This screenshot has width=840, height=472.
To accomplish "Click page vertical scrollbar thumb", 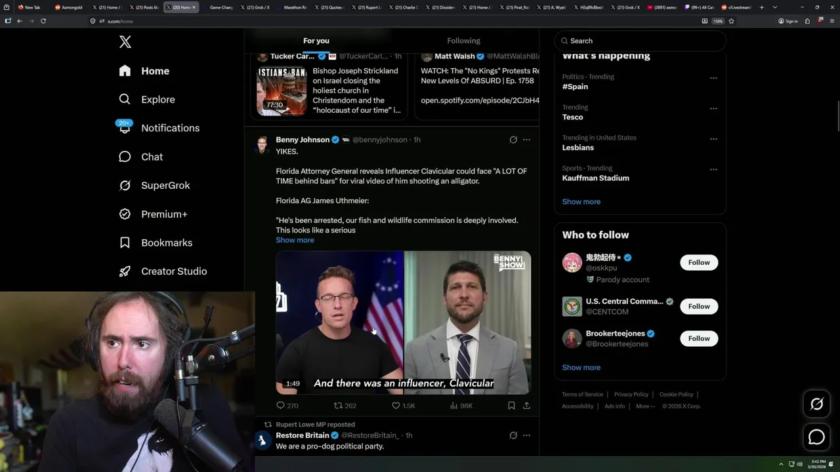I will [837, 117].
